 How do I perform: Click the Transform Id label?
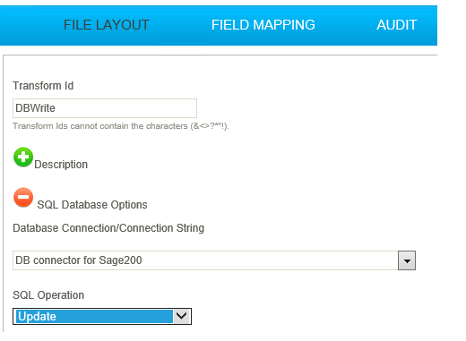pyautogui.click(x=43, y=86)
